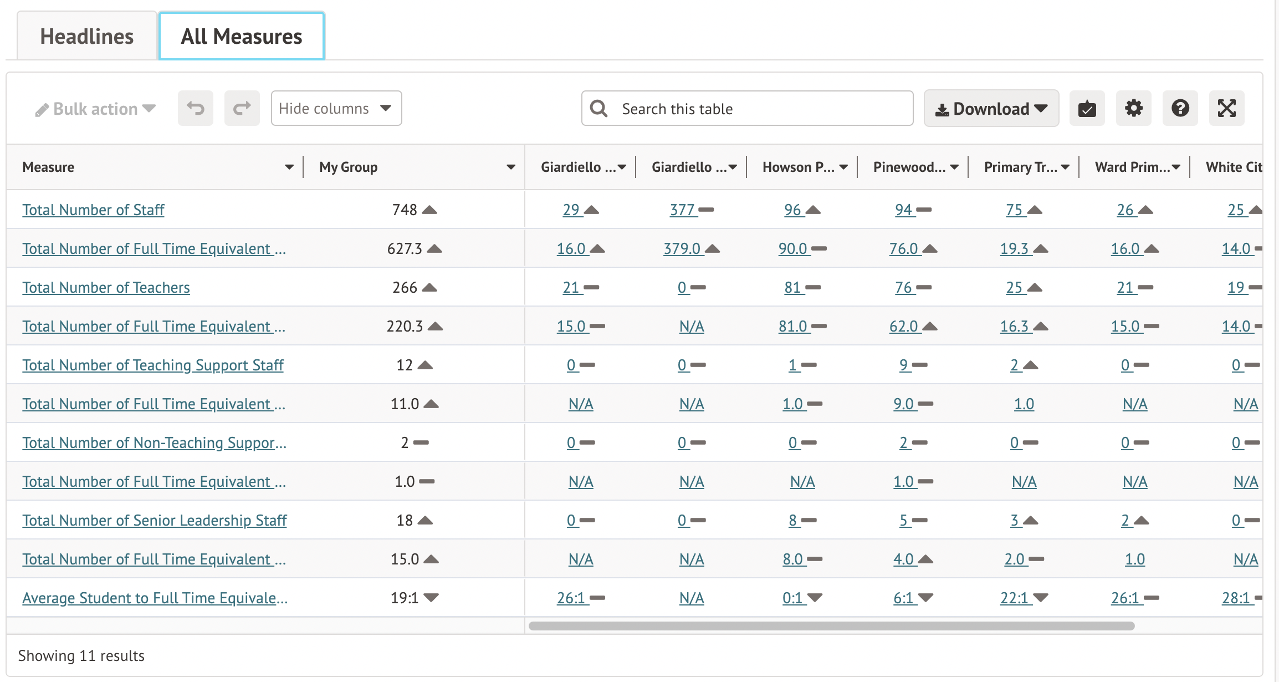The width and height of the screenshot is (1279, 682).
Task: Open the Download dropdown arrow
Action: (x=1041, y=108)
